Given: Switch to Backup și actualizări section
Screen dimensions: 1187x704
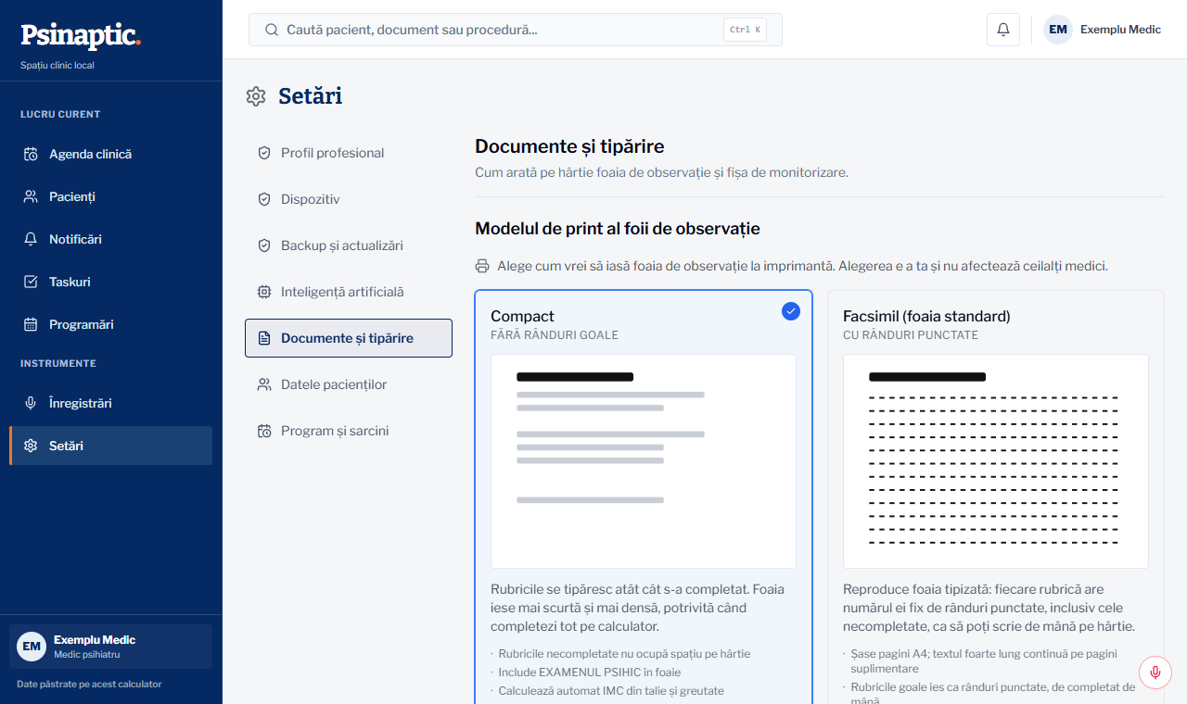Looking at the screenshot, I should tap(349, 245).
